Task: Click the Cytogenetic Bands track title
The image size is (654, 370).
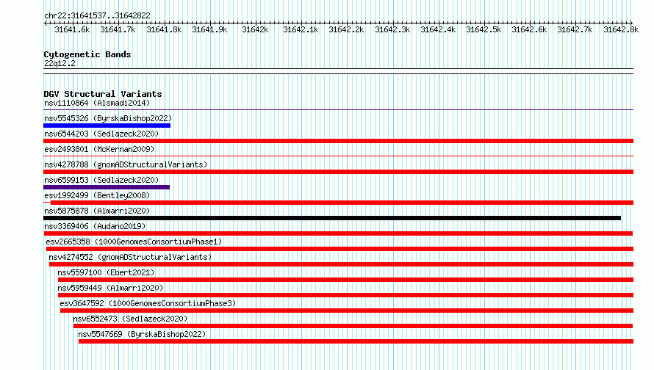Action: point(87,54)
